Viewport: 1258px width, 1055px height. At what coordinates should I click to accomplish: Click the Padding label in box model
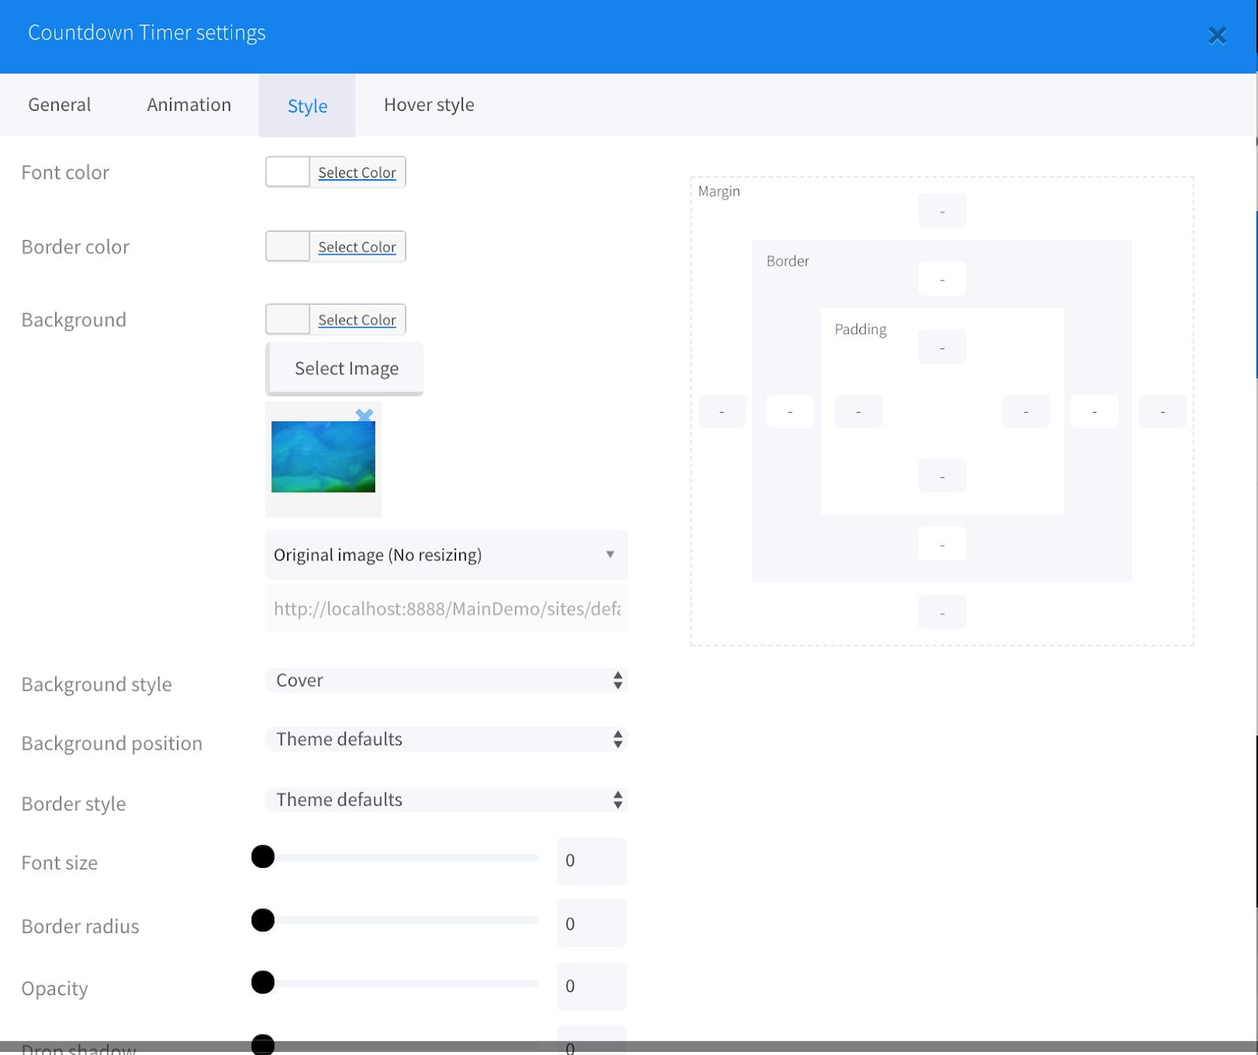pos(860,329)
